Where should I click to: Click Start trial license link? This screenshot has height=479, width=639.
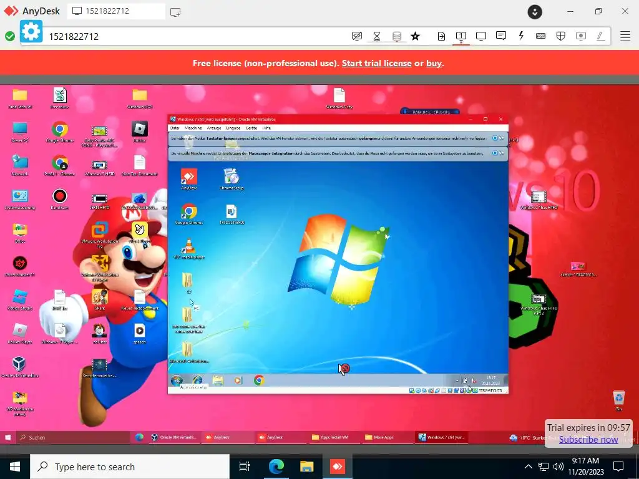tap(376, 63)
